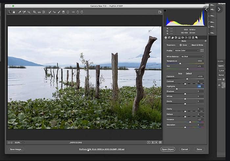Click the Temperature slider handle
Viewport: 230px width, 161px height.
coord(180,63)
